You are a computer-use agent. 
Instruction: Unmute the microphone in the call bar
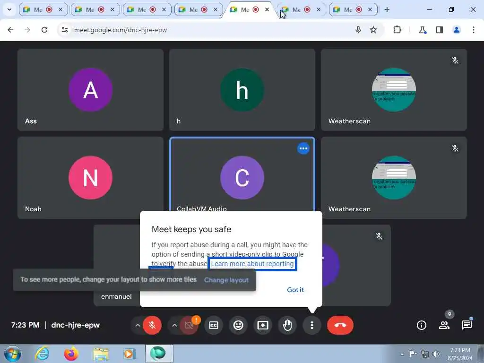(x=152, y=325)
